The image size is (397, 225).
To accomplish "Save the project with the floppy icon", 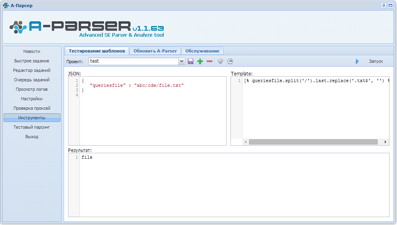I will 191,61.
